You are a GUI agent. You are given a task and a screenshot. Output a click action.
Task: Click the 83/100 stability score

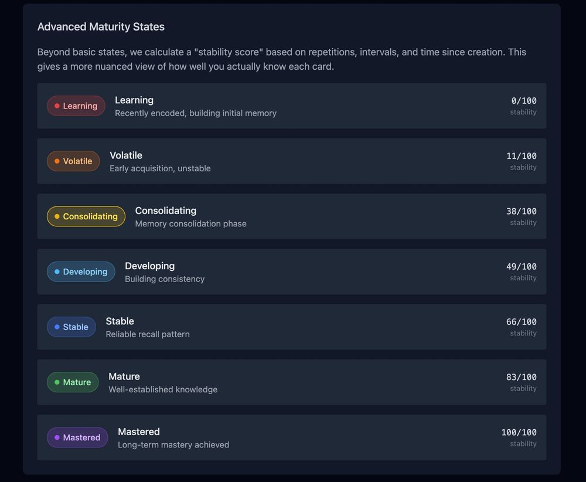click(522, 377)
